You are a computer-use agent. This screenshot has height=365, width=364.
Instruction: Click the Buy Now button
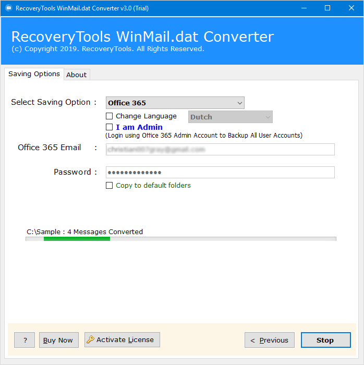point(58,340)
